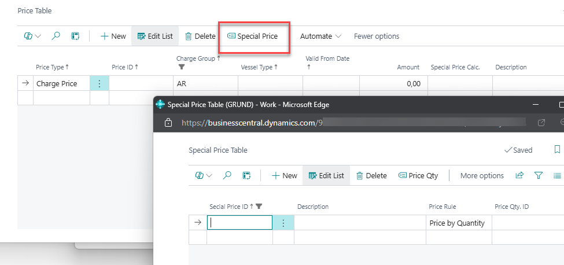Open Price Qty in Special Price Table
Image resolution: width=564 pixels, height=265 pixels.
[x=418, y=175]
